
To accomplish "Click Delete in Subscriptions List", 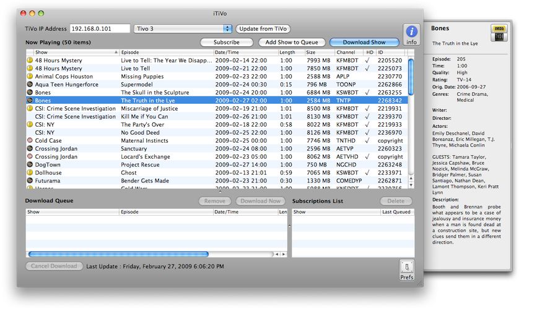I will (x=396, y=201).
